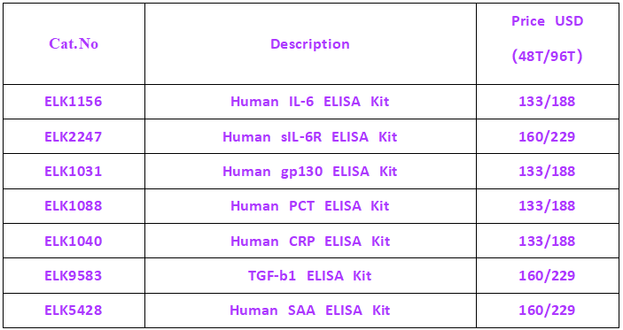Viewport: 623px width, 330px height.
Task: Click Human gp130 ELISA Kit description
Action: tap(310, 172)
